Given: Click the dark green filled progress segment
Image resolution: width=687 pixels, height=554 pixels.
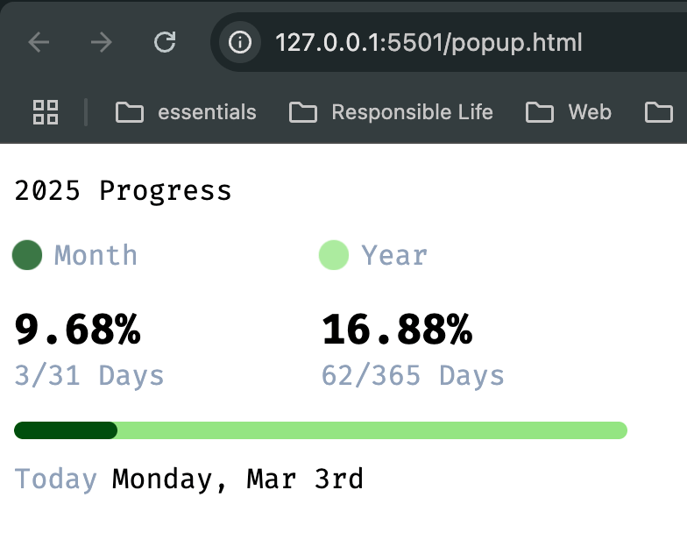Looking at the screenshot, I should [x=66, y=430].
